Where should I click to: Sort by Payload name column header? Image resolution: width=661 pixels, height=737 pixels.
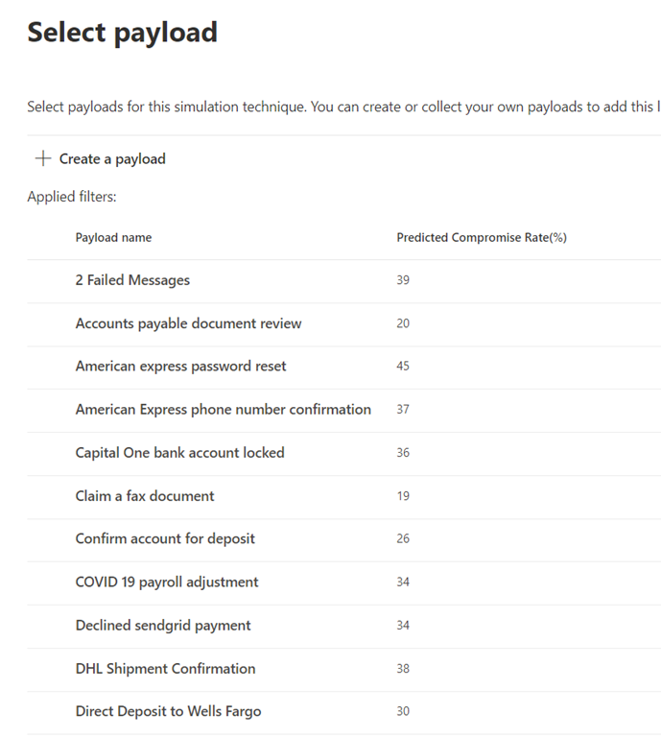coord(113,238)
